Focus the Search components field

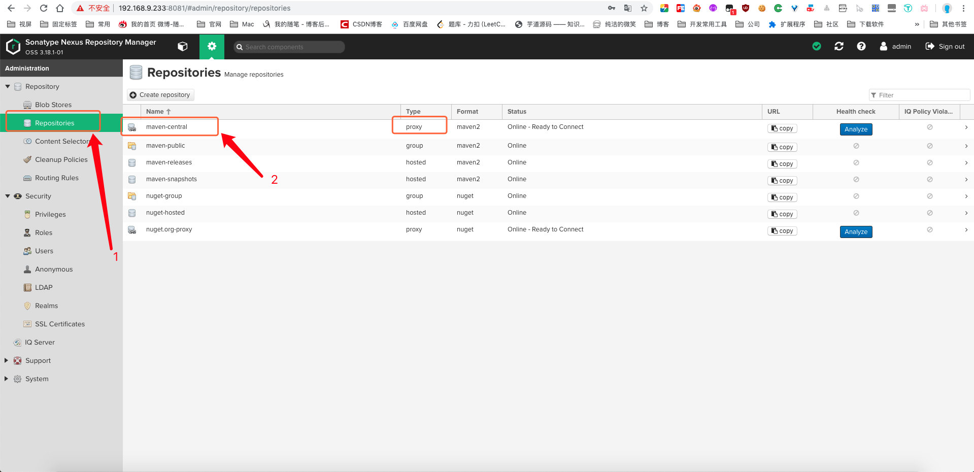tap(289, 47)
